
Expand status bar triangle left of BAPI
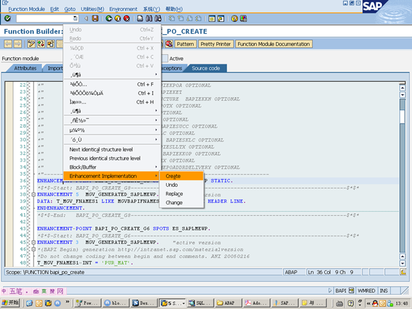[x=330, y=290]
